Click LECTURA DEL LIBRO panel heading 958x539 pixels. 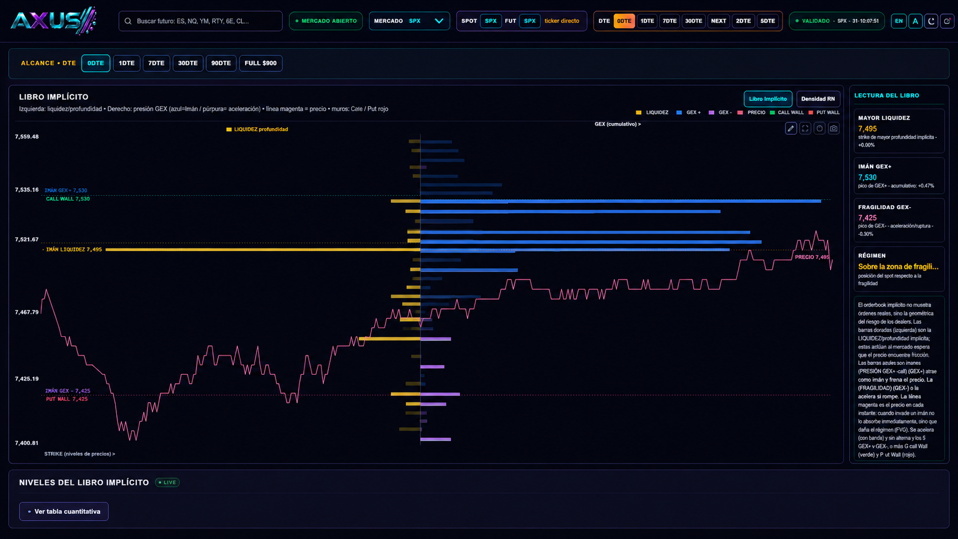[886, 96]
